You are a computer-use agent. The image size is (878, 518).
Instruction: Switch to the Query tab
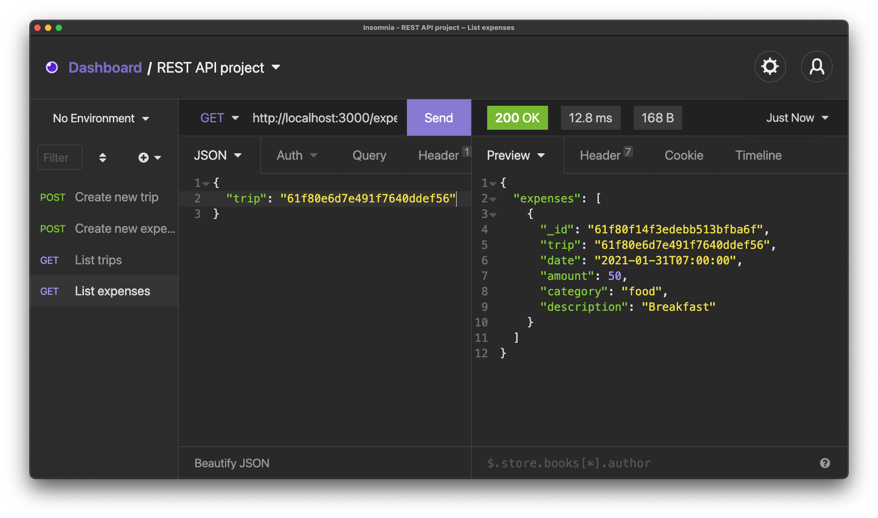click(369, 155)
